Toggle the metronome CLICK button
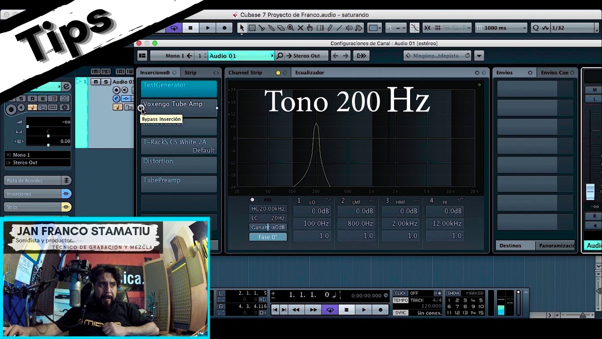Image resolution: width=602 pixels, height=339 pixels. (401, 293)
